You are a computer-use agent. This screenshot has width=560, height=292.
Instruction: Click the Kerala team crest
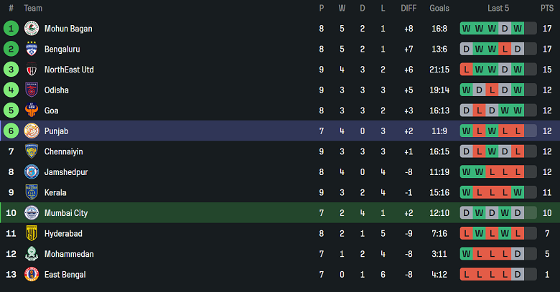tap(32, 192)
